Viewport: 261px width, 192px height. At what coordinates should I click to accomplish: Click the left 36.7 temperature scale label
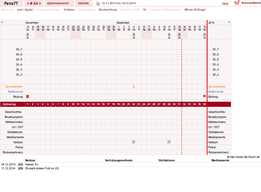[19, 49]
